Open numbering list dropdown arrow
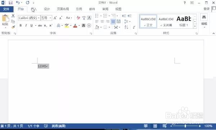Image resolution: width=216 pixels, height=130 pixels. [x=109, y=16]
